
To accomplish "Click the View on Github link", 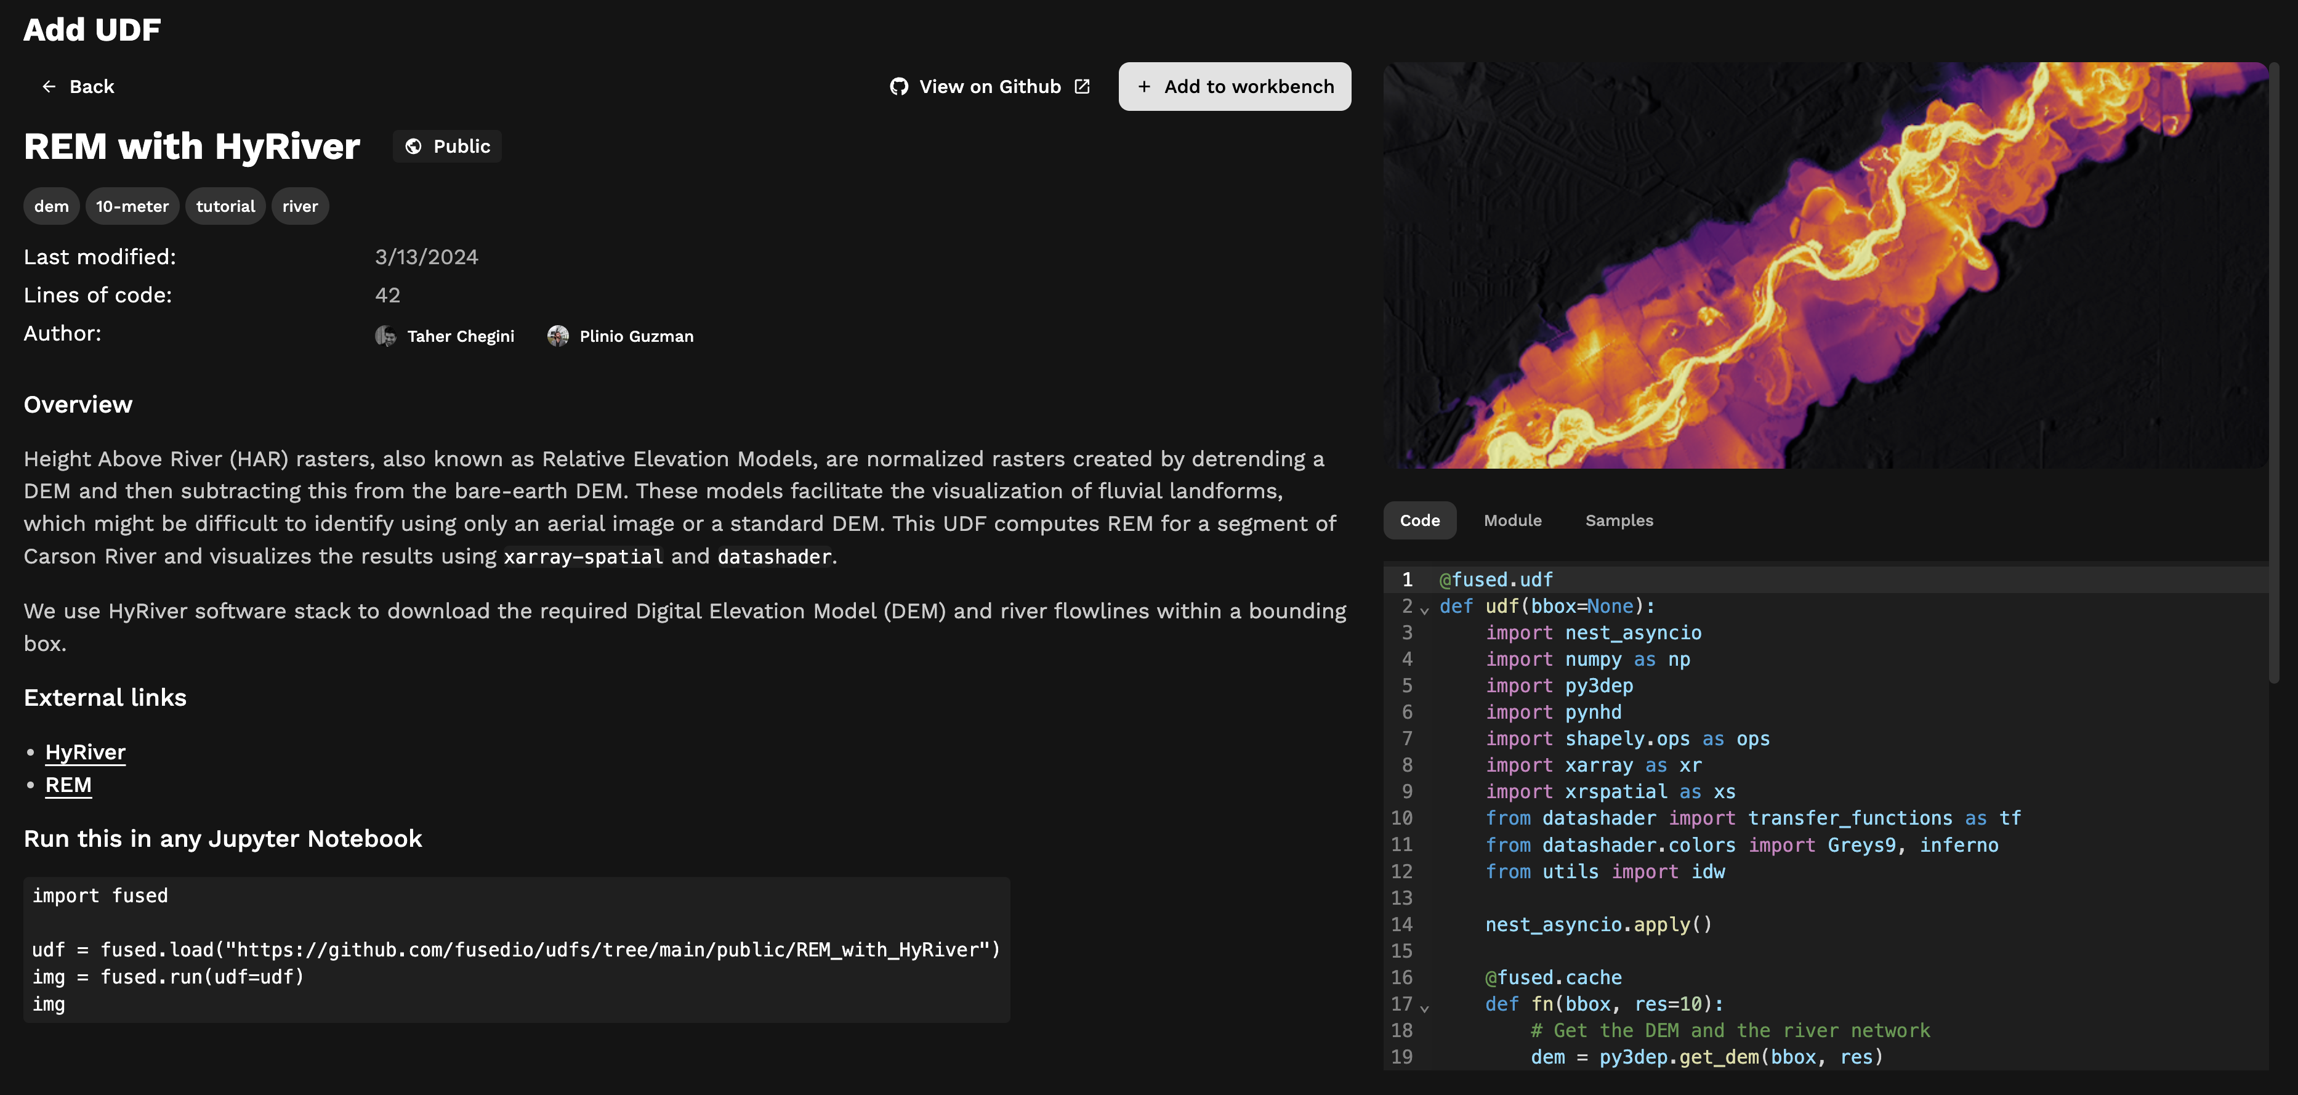I will [990, 87].
